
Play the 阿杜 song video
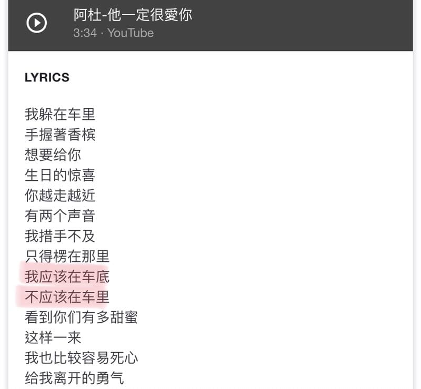tap(36, 23)
